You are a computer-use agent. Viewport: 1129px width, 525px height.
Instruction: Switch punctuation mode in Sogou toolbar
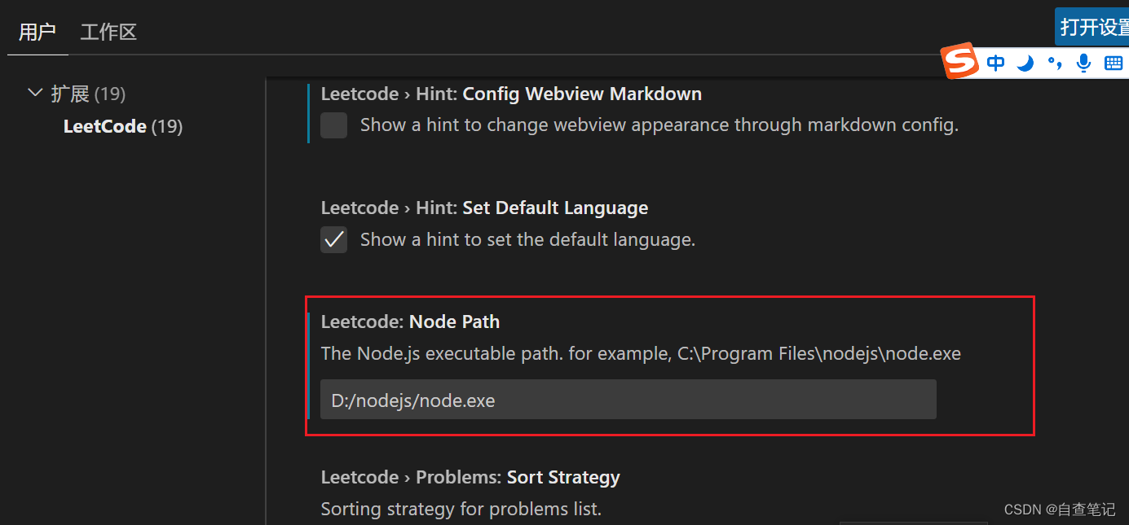pyautogui.click(x=1055, y=63)
